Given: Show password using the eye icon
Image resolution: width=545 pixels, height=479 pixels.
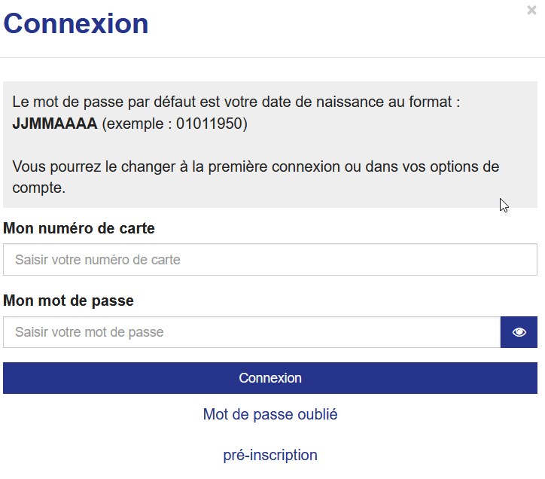Looking at the screenshot, I should pyautogui.click(x=519, y=332).
